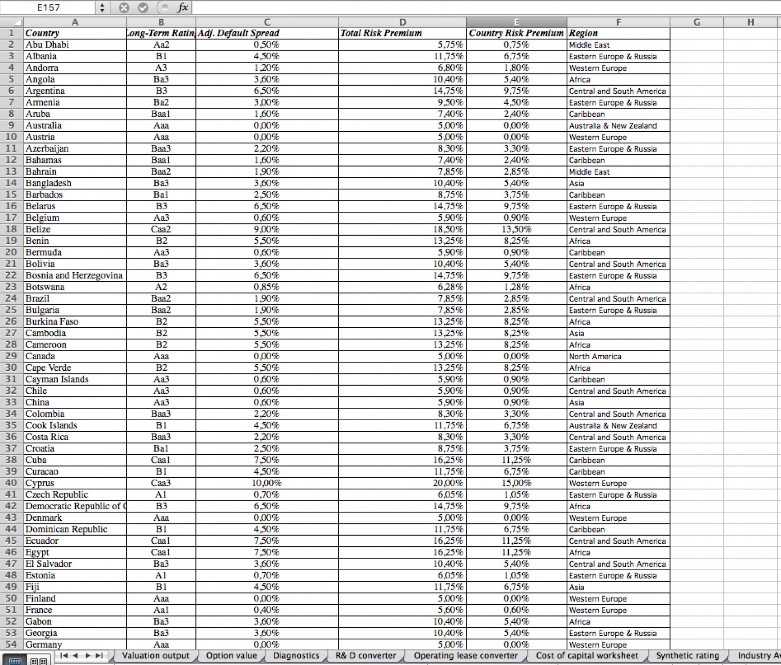Click the select-all corner of the grid

12,22
